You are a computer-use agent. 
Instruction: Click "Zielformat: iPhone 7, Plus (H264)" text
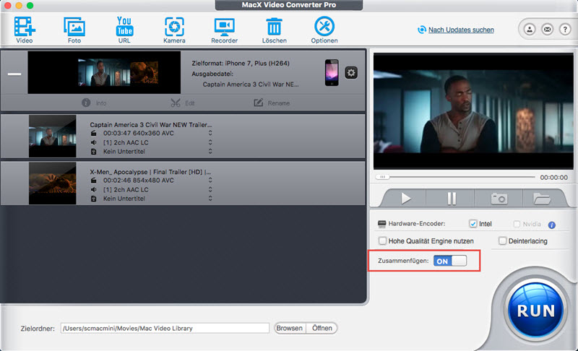[x=241, y=64]
